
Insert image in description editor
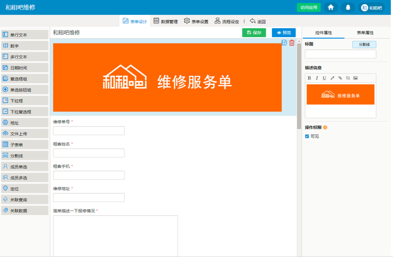pos(355,78)
